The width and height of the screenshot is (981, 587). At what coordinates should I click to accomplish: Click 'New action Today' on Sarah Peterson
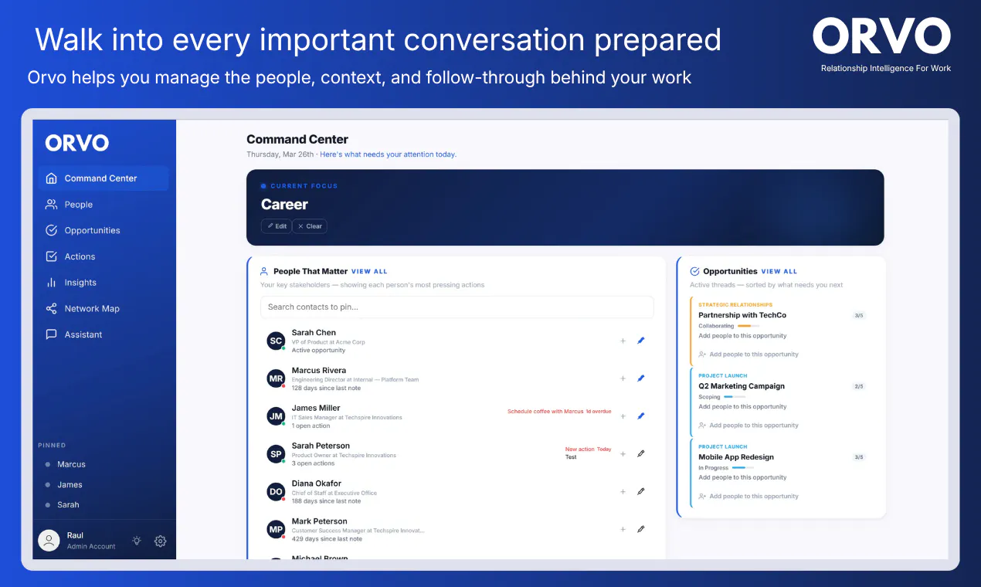tap(588, 450)
